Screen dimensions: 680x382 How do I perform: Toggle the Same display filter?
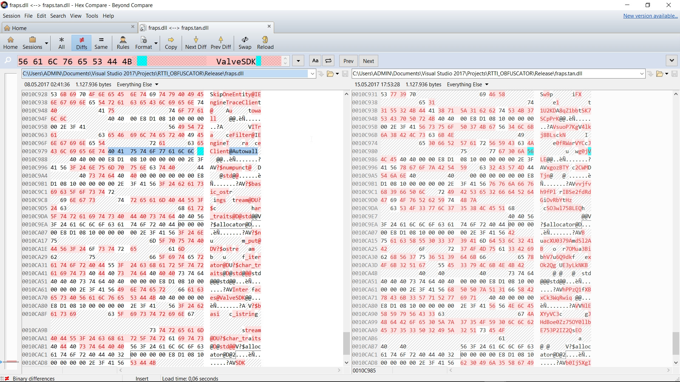pos(101,42)
